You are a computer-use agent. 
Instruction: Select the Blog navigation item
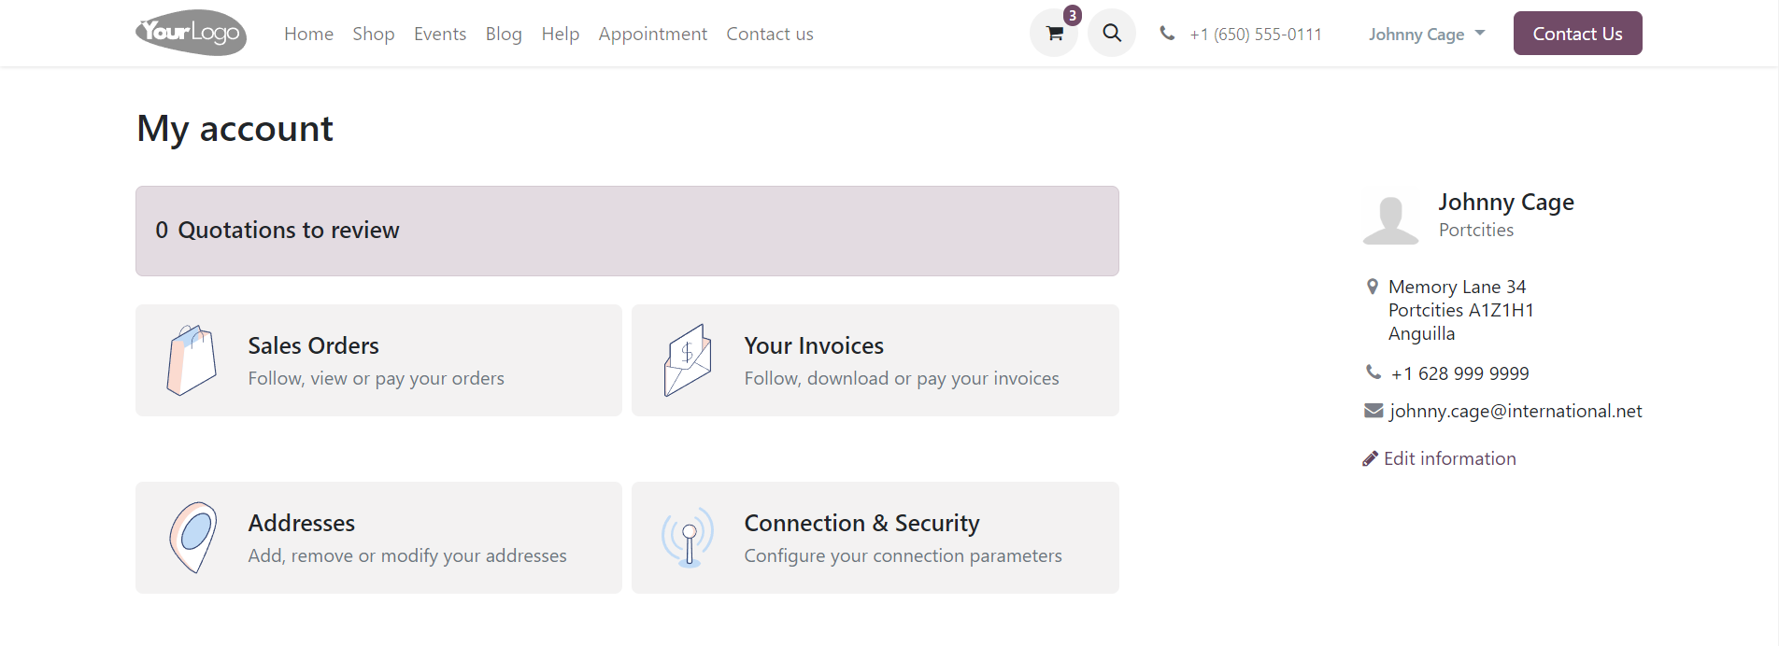503,34
